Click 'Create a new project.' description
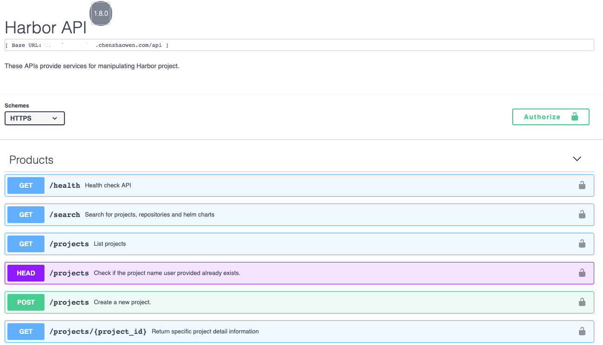The image size is (603, 345). tap(122, 302)
